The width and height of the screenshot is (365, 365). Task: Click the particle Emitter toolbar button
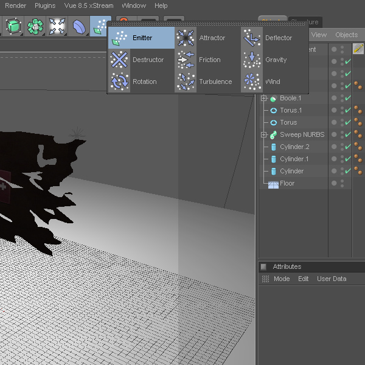(100, 26)
